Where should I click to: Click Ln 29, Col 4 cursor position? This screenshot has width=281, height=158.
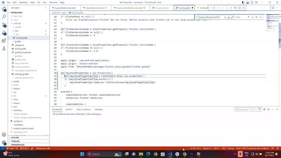click(195, 148)
